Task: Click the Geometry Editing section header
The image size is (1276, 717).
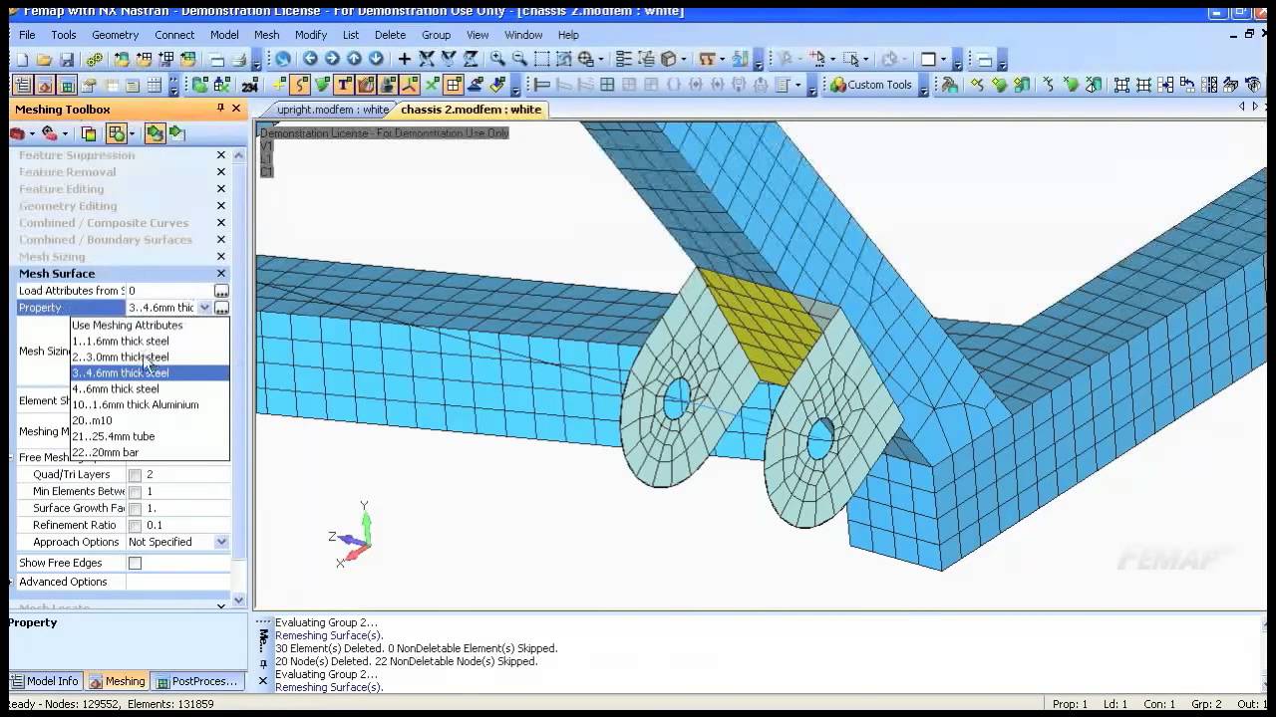Action: pos(68,206)
